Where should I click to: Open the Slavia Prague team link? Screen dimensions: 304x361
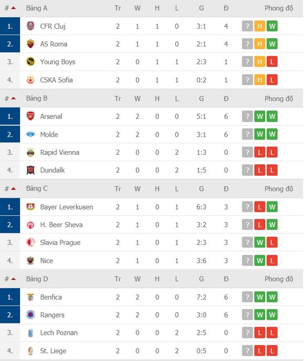coord(60,242)
